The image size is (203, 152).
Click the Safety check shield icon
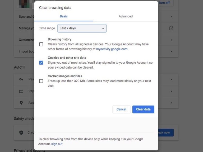(x=21, y=133)
